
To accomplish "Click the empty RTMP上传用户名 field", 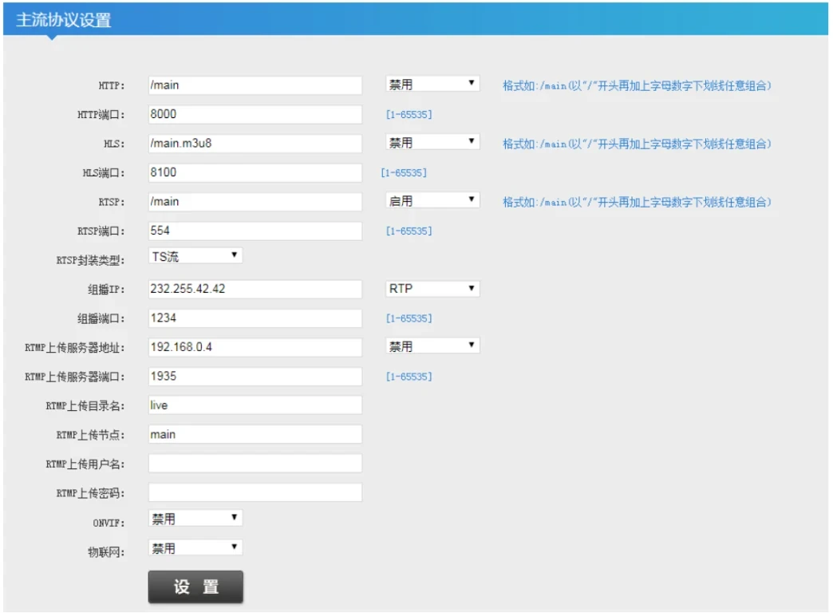I will tap(255, 464).
